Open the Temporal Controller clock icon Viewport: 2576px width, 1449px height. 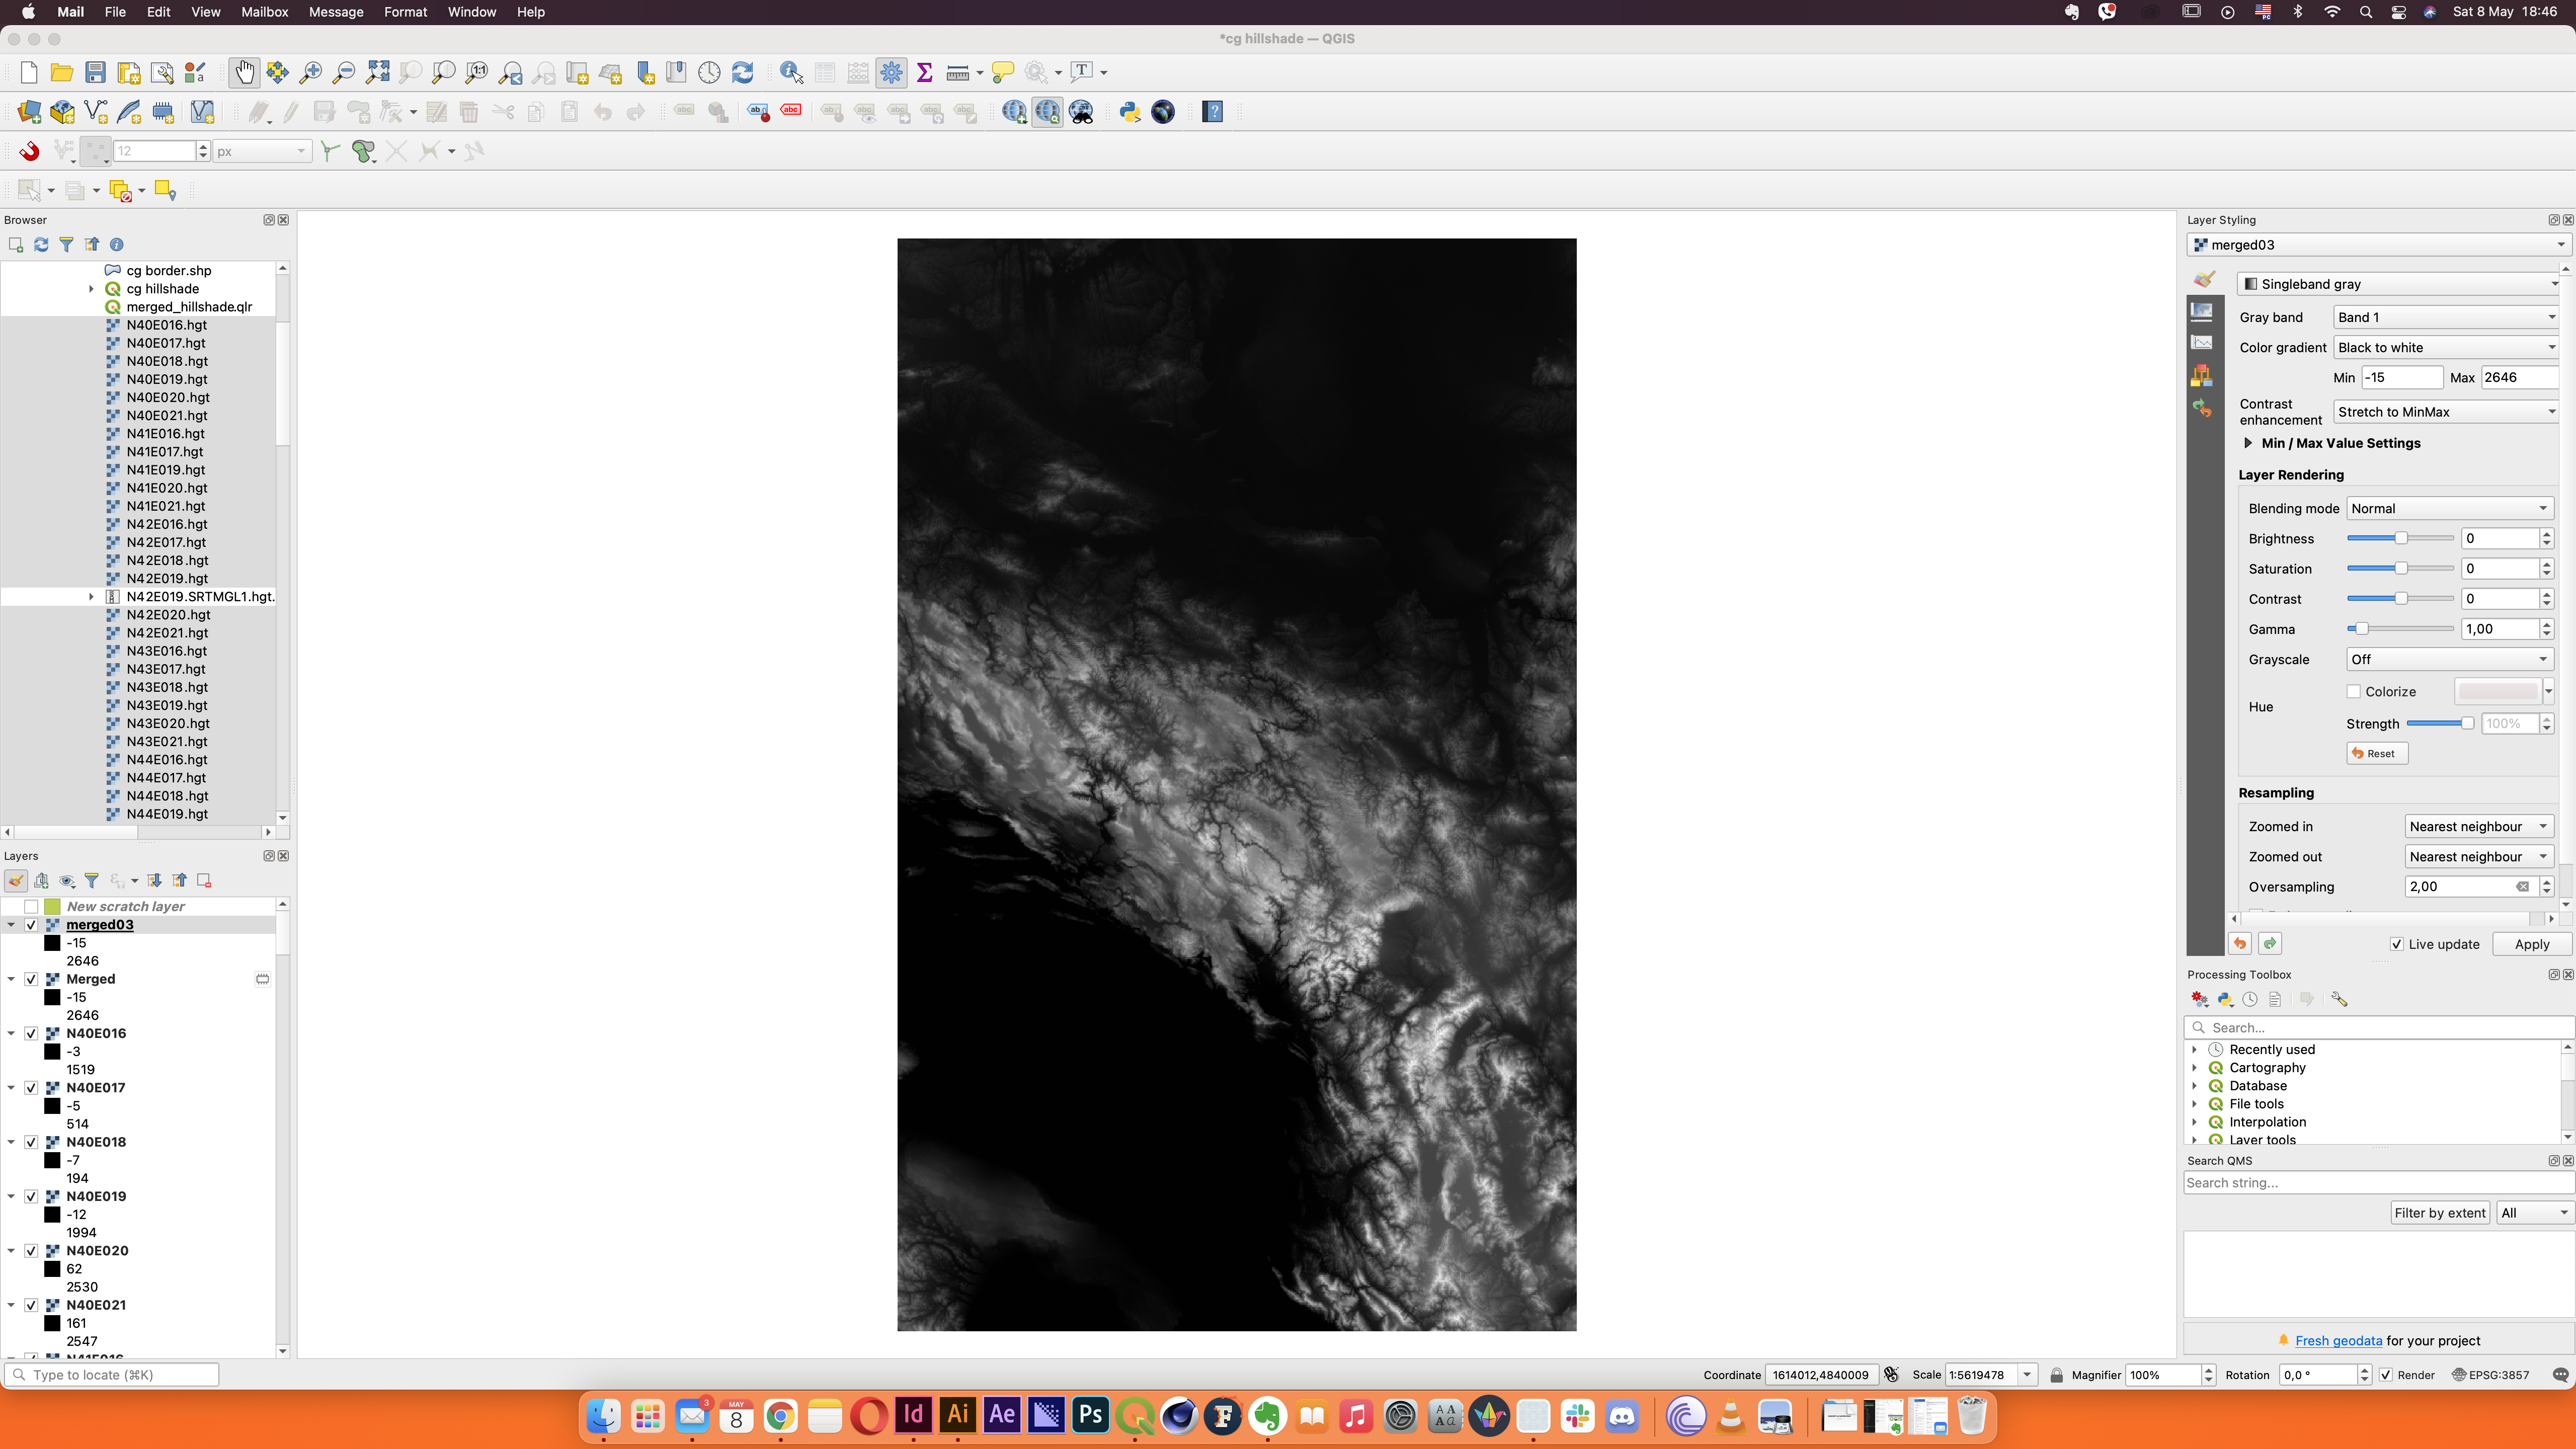tap(709, 72)
